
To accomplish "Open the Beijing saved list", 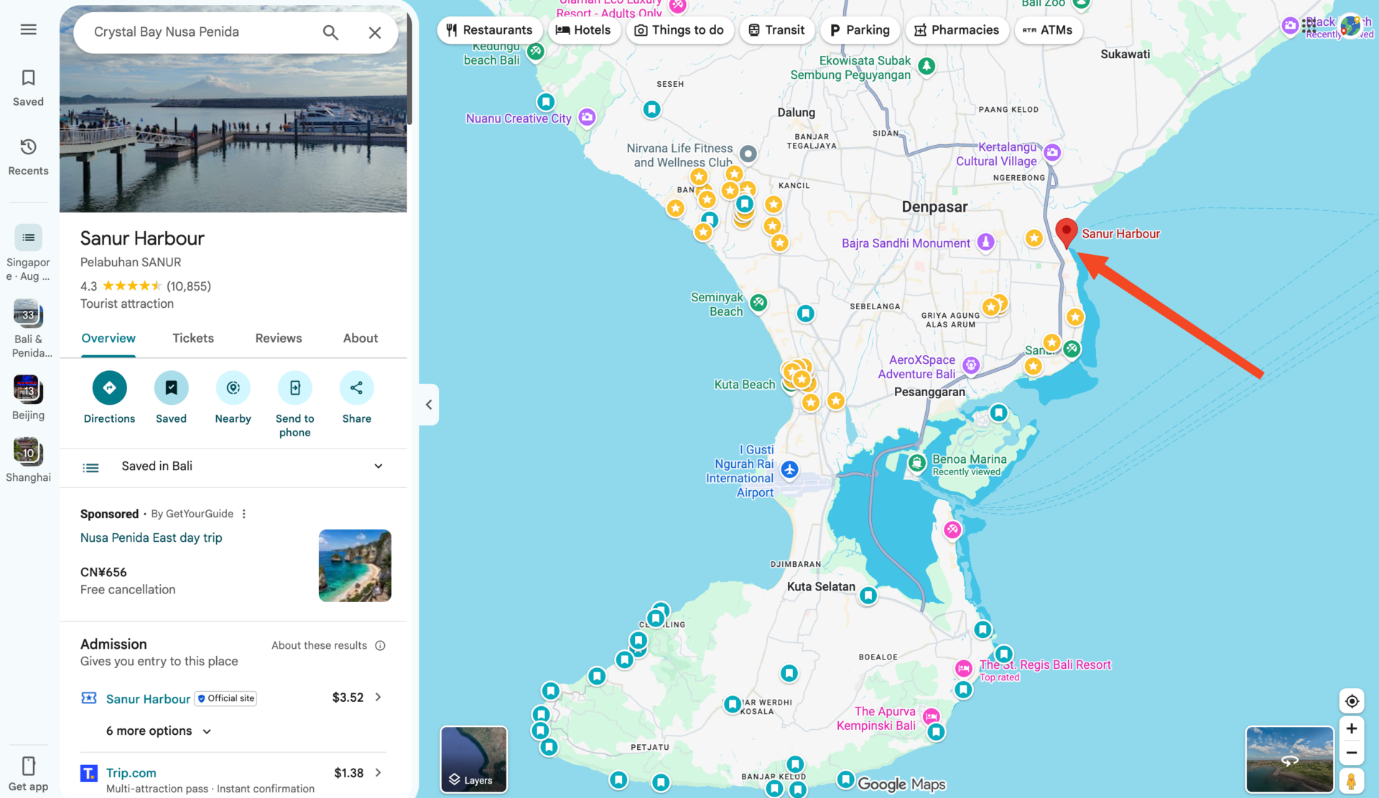I will pos(28,398).
